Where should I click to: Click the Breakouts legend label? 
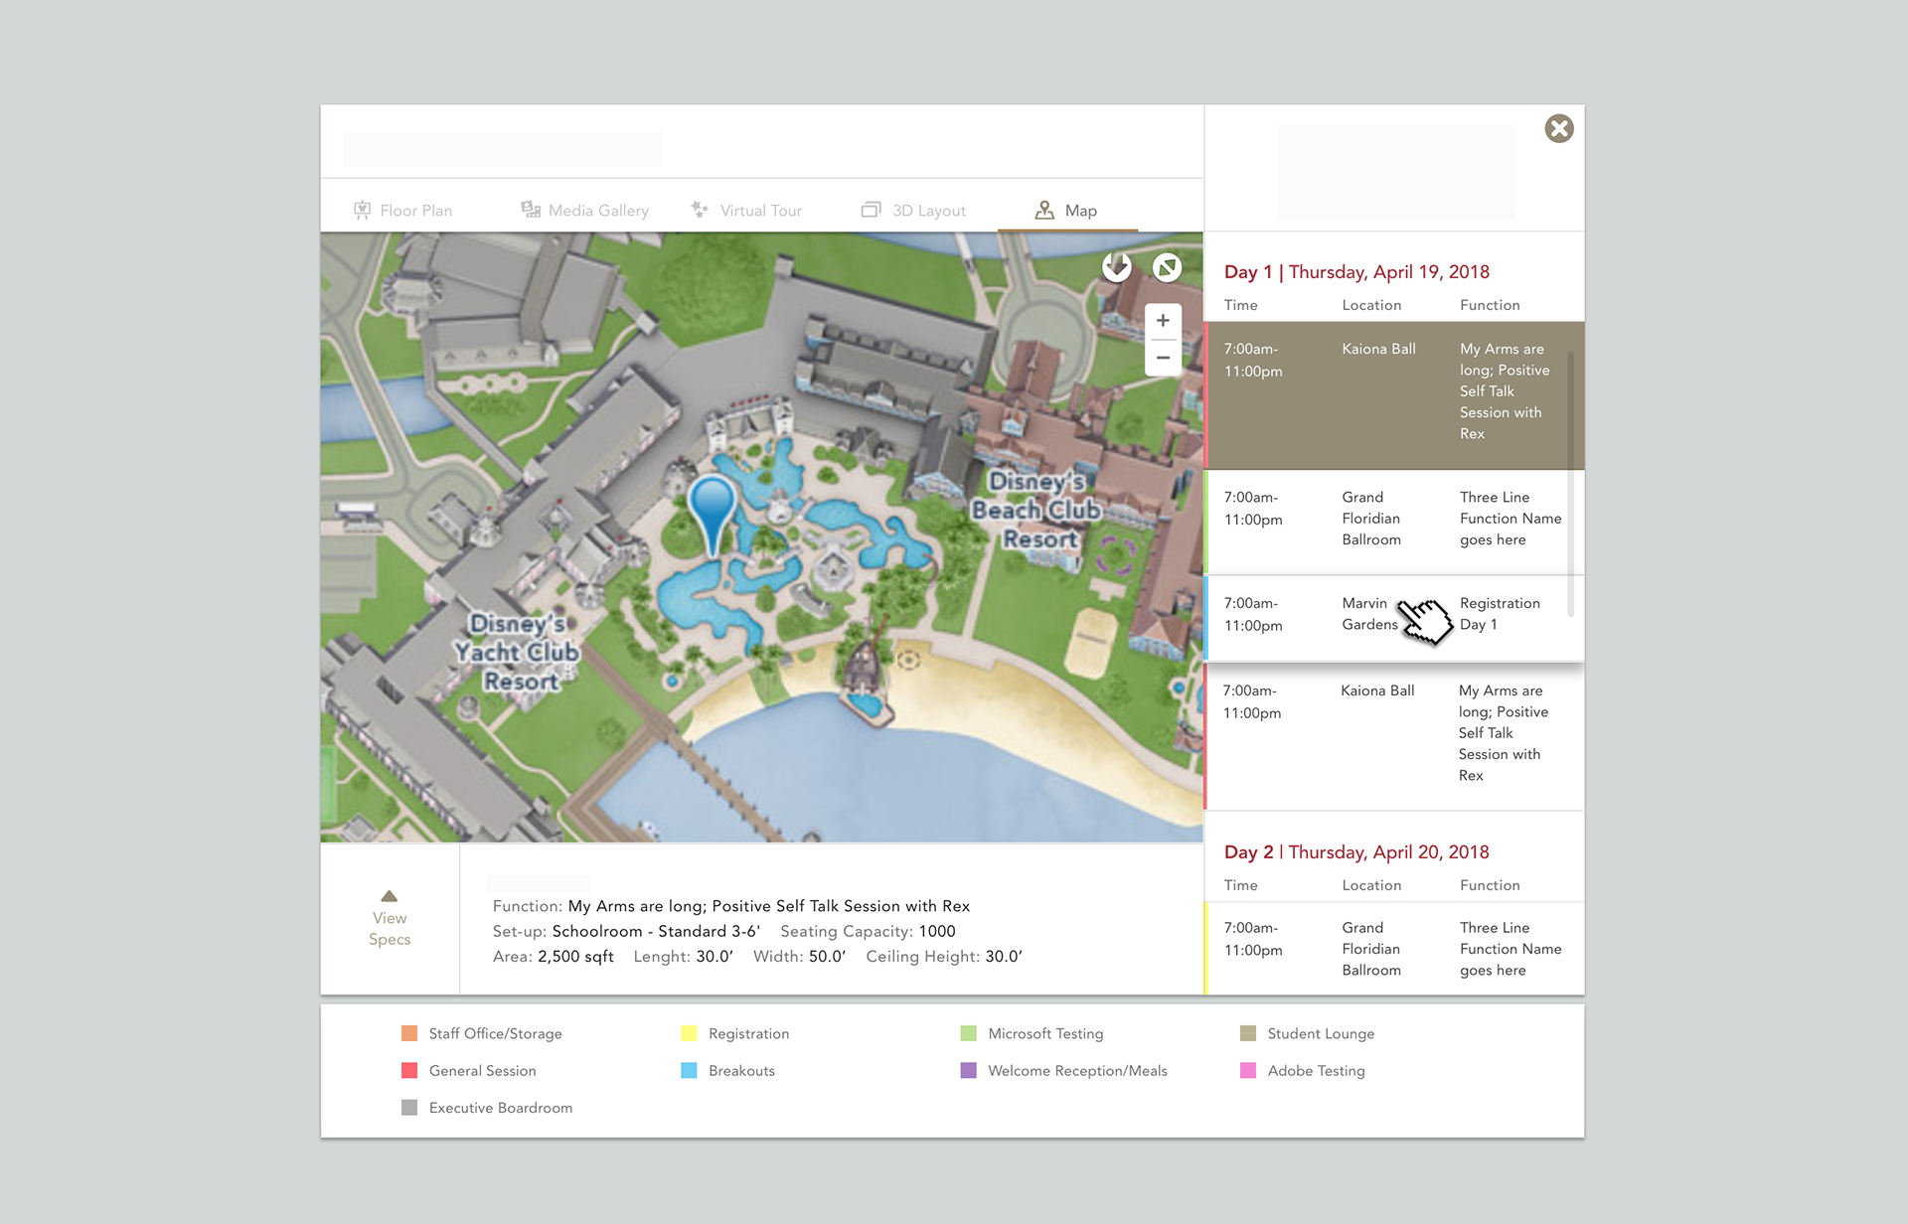[742, 1070]
